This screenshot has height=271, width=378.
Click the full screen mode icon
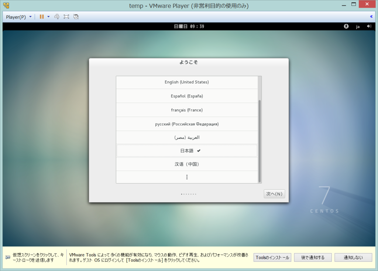click(66, 17)
